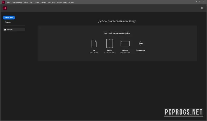This screenshot has width=207, height=121.
Task: Select the A4 document preset icon
Action: tap(94, 44)
